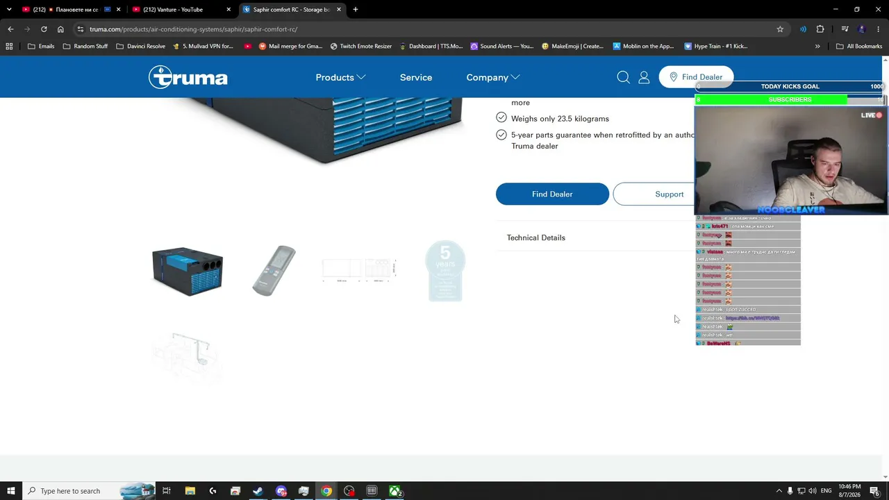Show hidden system tray icons

pos(779,491)
